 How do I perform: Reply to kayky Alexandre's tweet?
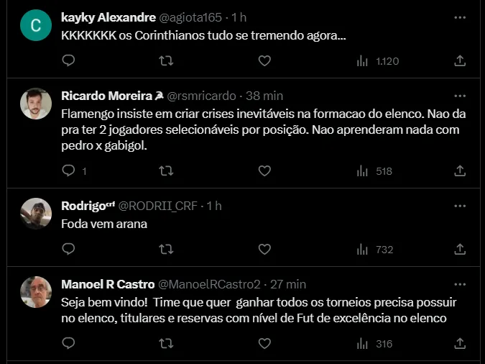point(68,61)
